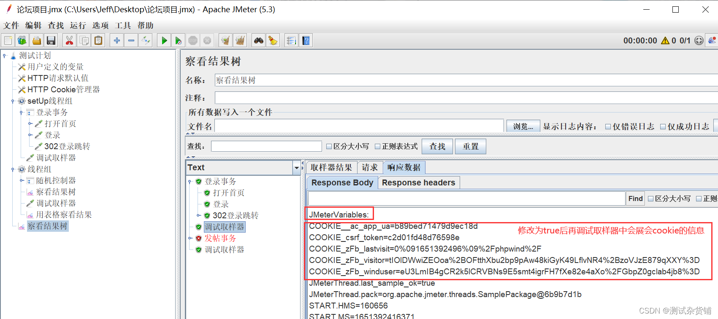Image resolution: width=718 pixels, height=319 pixels.
Task: Click the Clear all results icon
Action: click(x=240, y=40)
